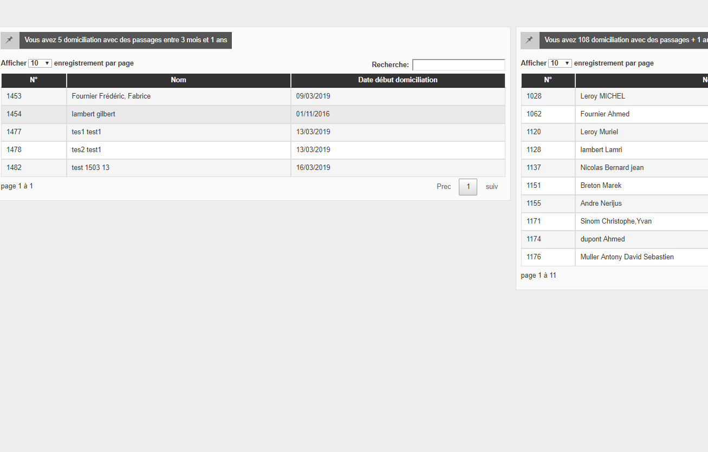Image resolution: width=708 pixels, height=452 pixels.
Task: Click number 1478 cell
Action: click(34, 150)
